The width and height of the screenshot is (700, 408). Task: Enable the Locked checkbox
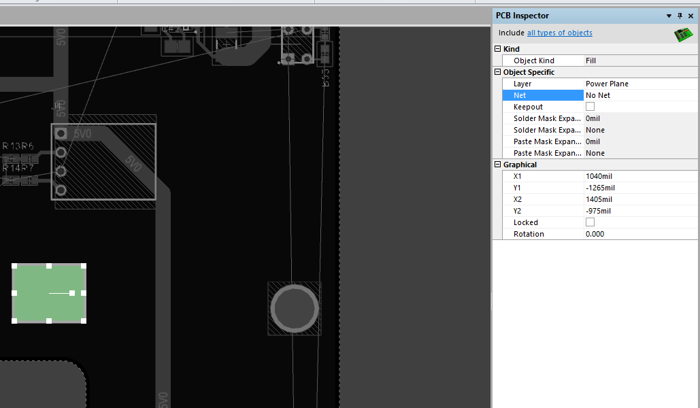pos(590,222)
